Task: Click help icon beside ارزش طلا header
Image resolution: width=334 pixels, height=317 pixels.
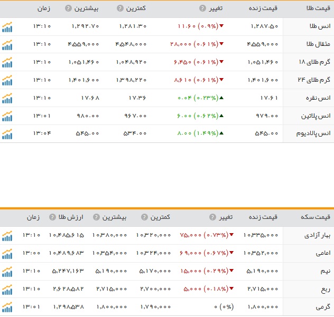Action: click(x=52, y=217)
